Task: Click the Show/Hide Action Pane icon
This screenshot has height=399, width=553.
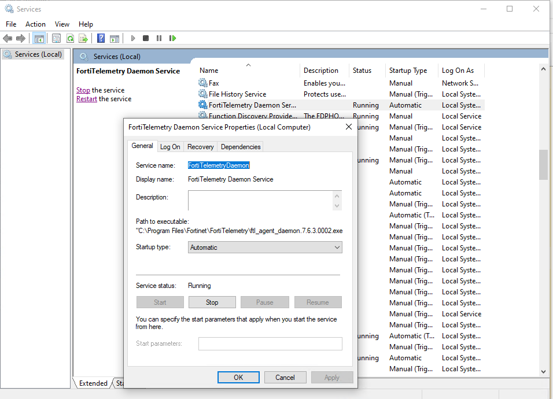Action: coord(115,39)
